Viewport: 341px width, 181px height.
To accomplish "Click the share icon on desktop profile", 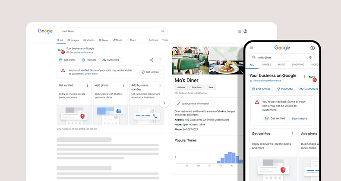I will 152,60.
